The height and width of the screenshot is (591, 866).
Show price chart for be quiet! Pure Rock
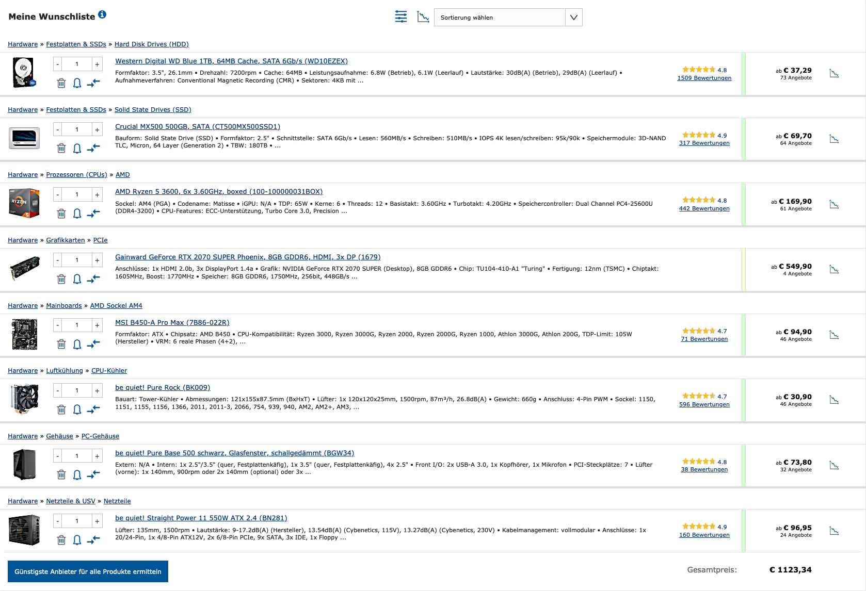[x=834, y=400]
